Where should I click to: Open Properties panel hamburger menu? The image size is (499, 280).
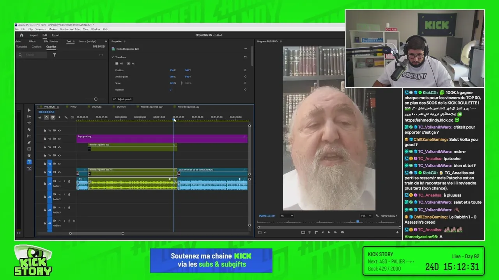click(124, 41)
